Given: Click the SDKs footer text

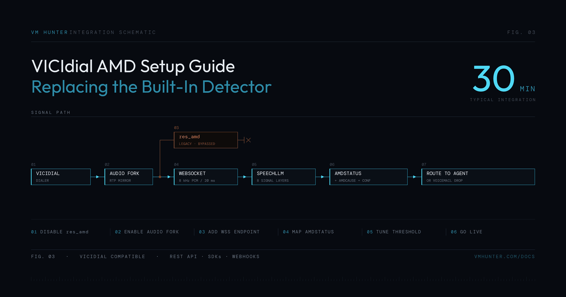Looking at the screenshot, I should point(215,257).
